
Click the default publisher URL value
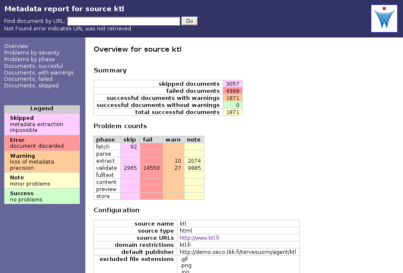(x=238, y=252)
